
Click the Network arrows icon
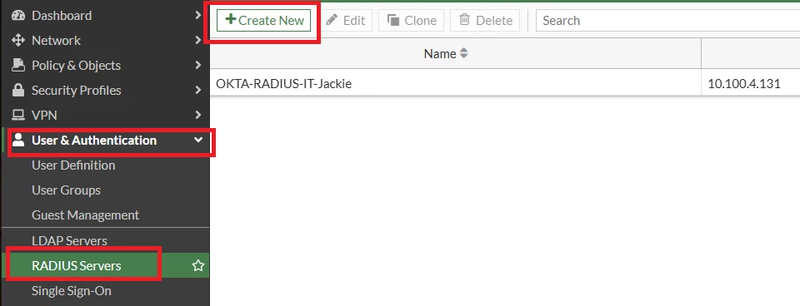pos(18,40)
